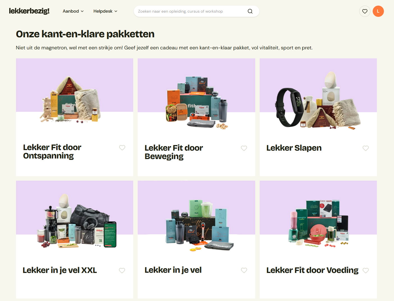Open Lekker Fit door Ontspanning title link
The width and height of the screenshot is (394, 301).
coord(52,151)
